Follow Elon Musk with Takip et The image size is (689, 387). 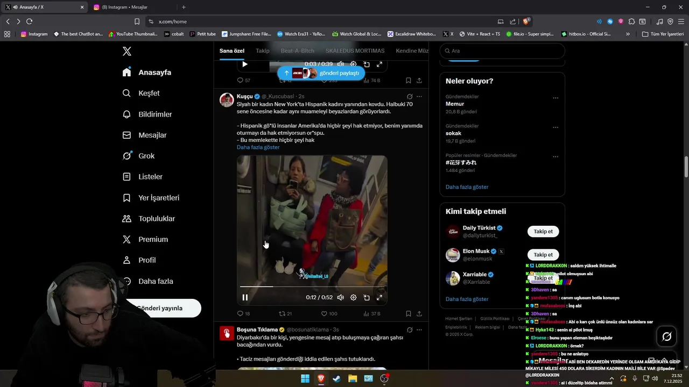pyautogui.click(x=543, y=255)
